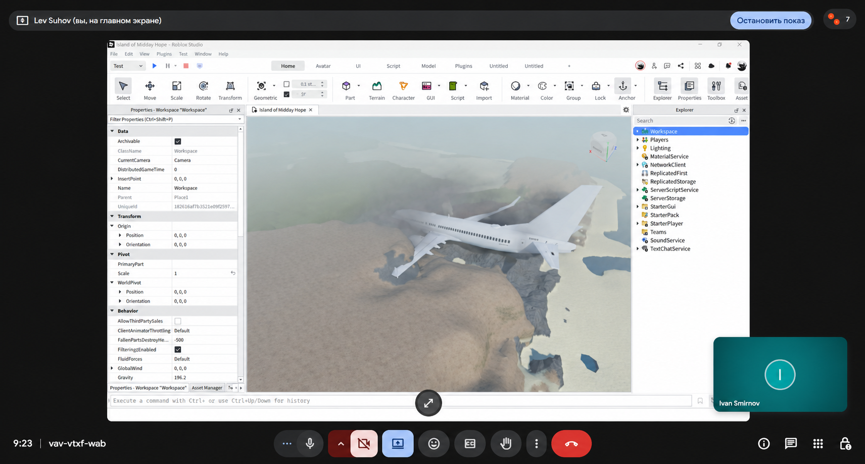Viewport: 865px width, 464px height.
Task: Click the command bar input field
Action: (x=401, y=400)
